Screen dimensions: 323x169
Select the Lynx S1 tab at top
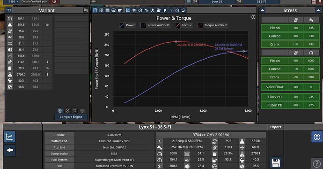click(217, 2)
